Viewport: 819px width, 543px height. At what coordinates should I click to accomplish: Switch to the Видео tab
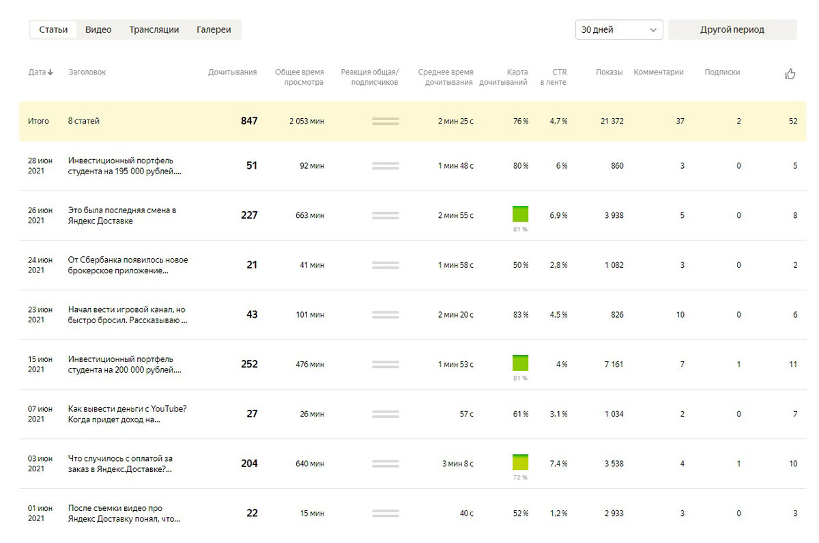coord(98,29)
